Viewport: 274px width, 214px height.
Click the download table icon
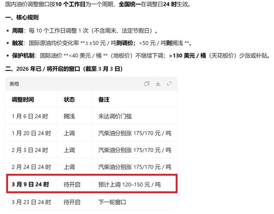pyautogui.click(x=158, y=84)
